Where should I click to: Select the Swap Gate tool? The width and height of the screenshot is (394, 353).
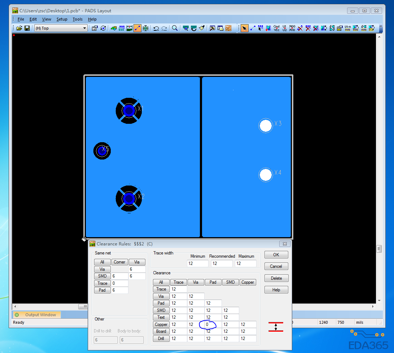332,28
